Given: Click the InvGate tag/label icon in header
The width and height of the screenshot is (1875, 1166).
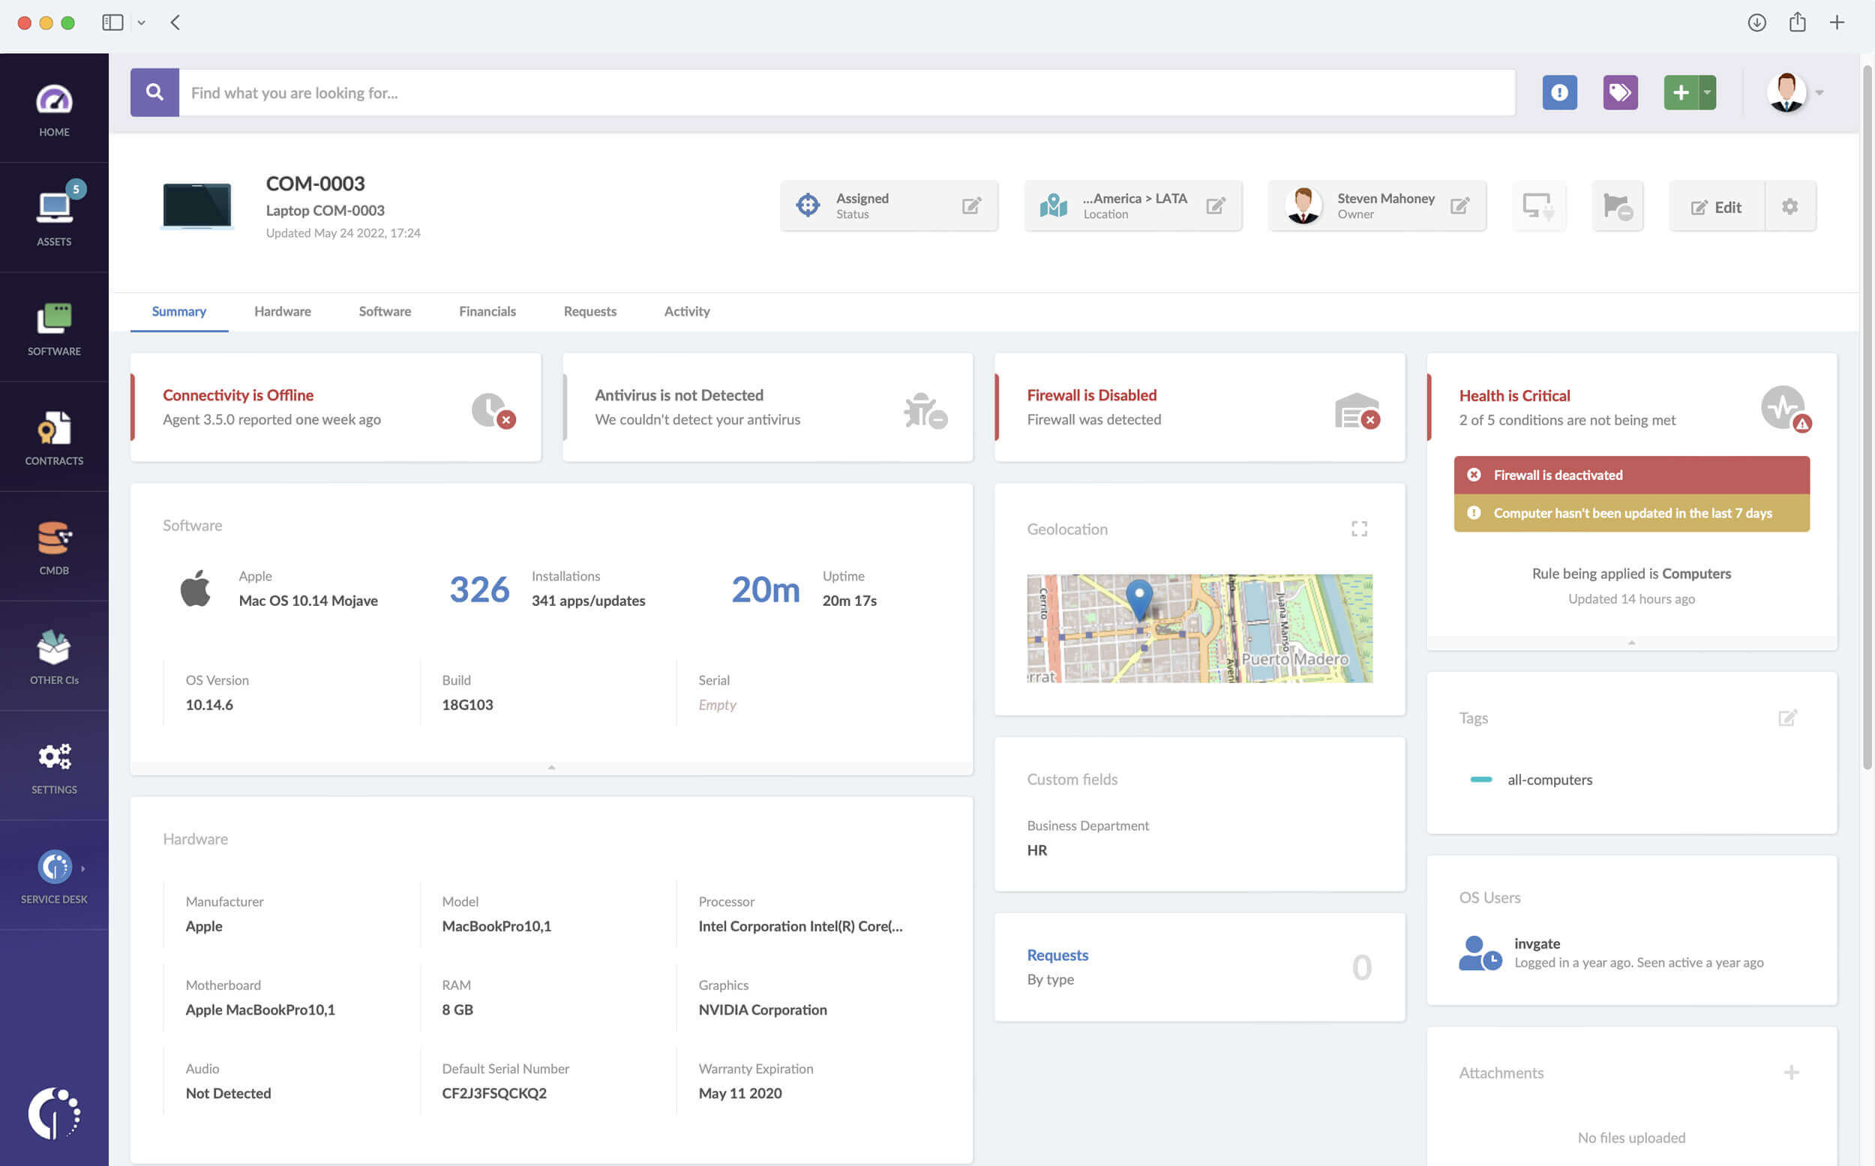Looking at the screenshot, I should [1620, 91].
